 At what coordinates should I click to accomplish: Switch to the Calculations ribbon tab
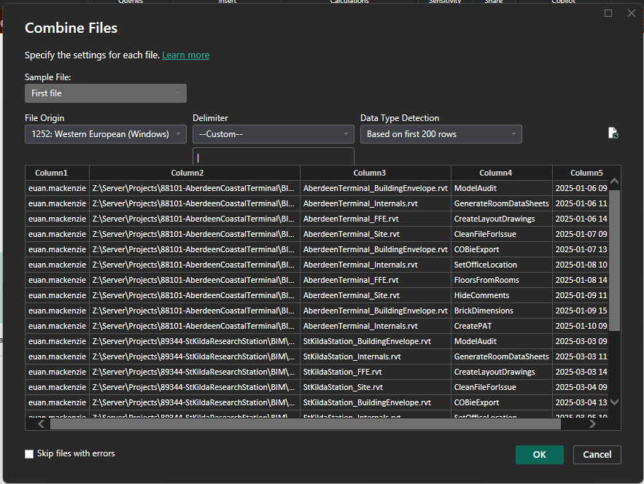(348, 2)
